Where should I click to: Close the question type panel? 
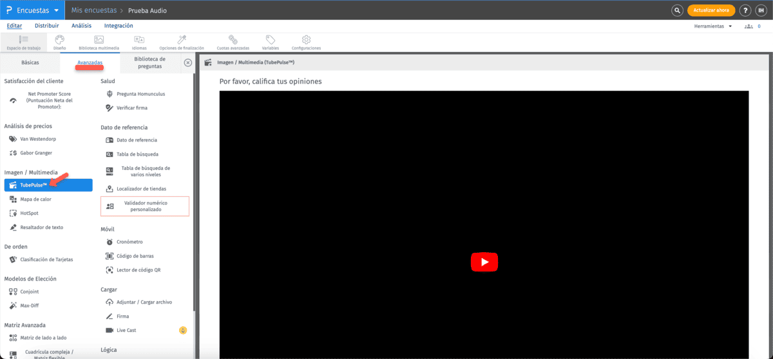pyautogui.click(x=187, y=62)
